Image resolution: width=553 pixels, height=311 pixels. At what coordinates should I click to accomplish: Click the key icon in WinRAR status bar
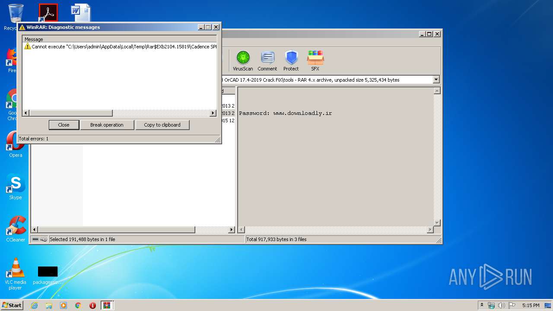pos(44,239)
